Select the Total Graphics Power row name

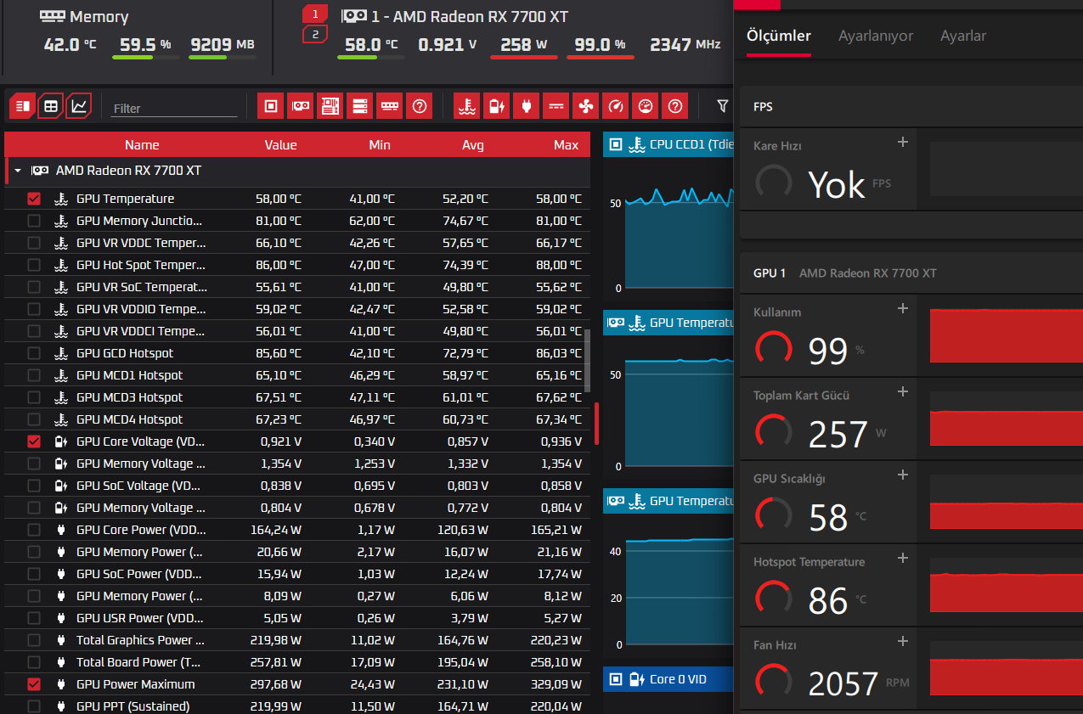[141, 640]
